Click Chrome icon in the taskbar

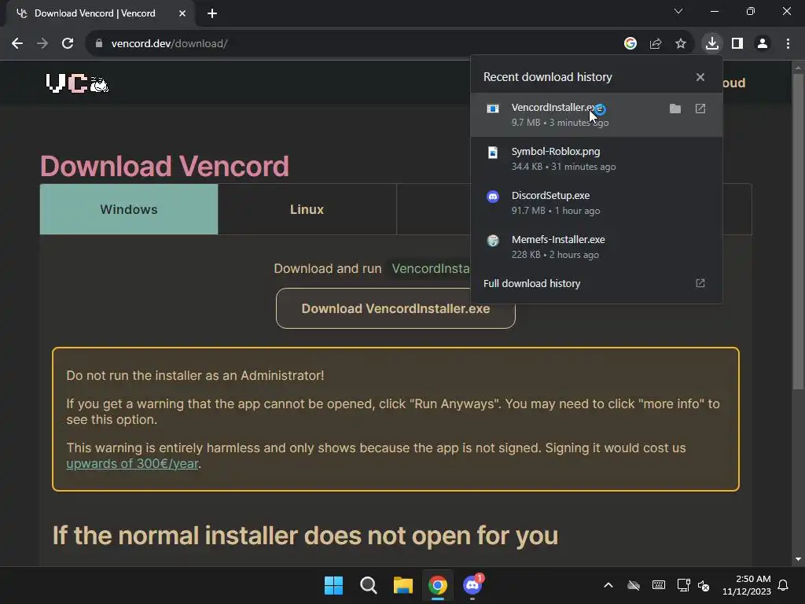click(438, 585)
